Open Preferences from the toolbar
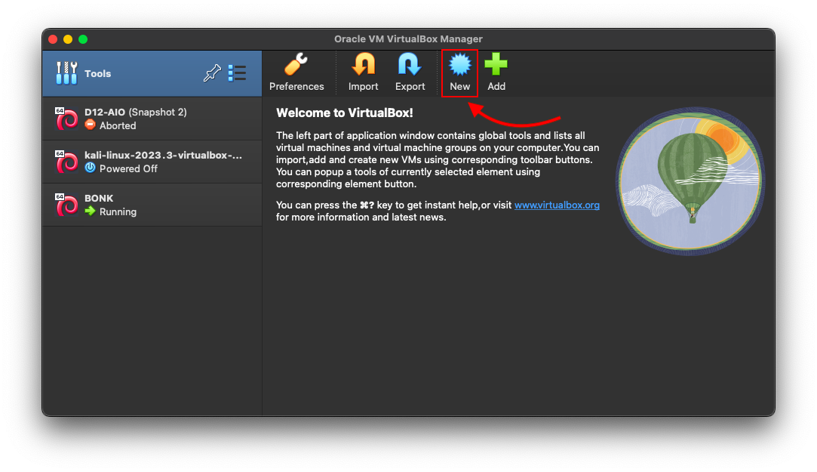This screenshot has width=817, height=472. [x=296, y=73]
